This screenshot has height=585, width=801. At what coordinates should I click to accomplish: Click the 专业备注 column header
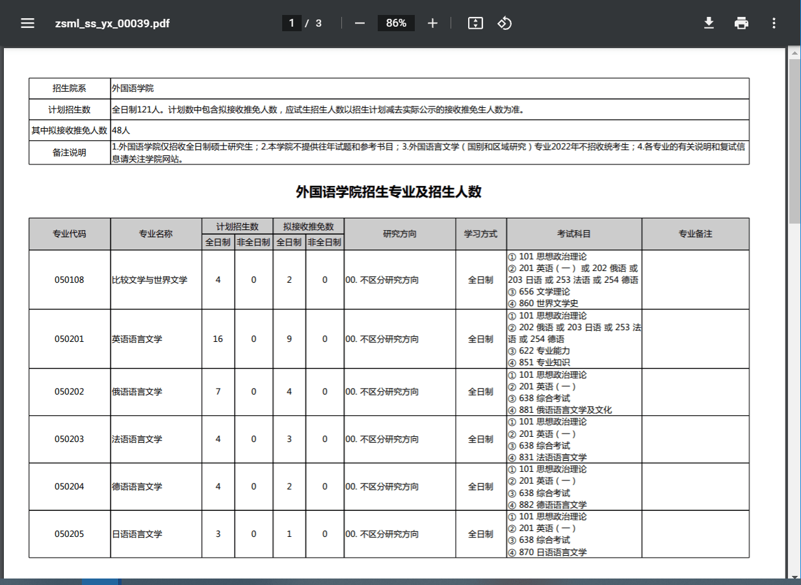695,234
